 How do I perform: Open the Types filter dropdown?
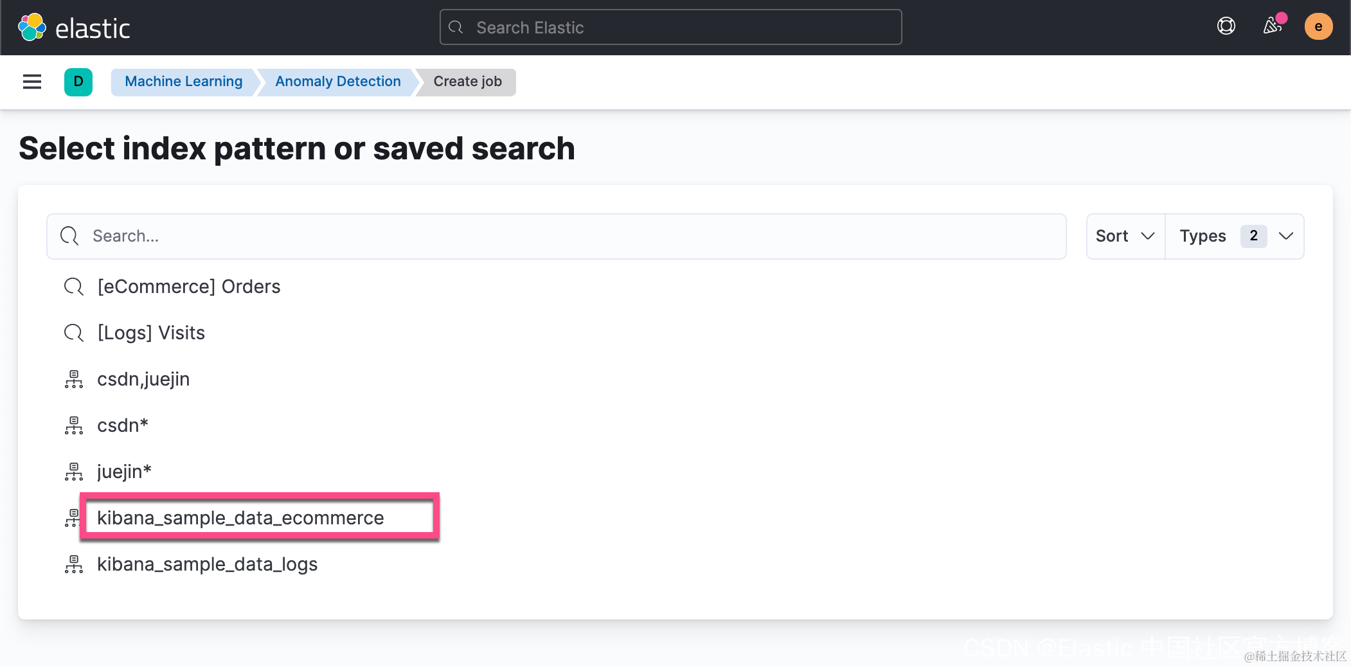pos(1235,236)
